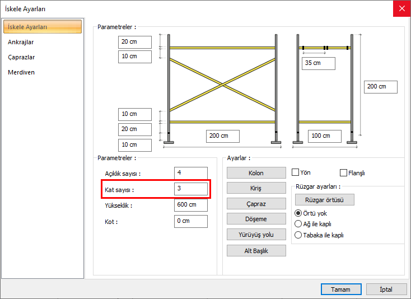Click the Alt Başlık button
The width and height of the screenshot is (411, 299).
pyautogui.click(x=256, y=250)
